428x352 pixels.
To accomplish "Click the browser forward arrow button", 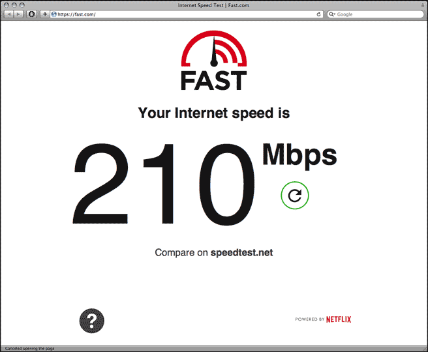I will 18,14.
